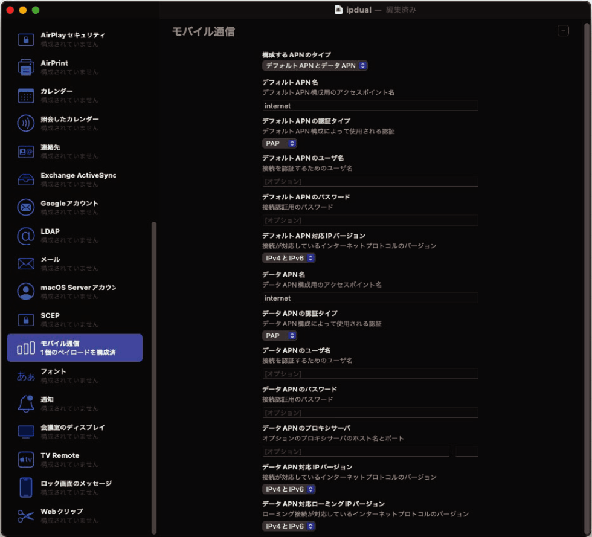The width and height of the screenshot is (592, 537).
Task: Select the Web クリップ label in sidebar
Action: [x=62, y=511]
